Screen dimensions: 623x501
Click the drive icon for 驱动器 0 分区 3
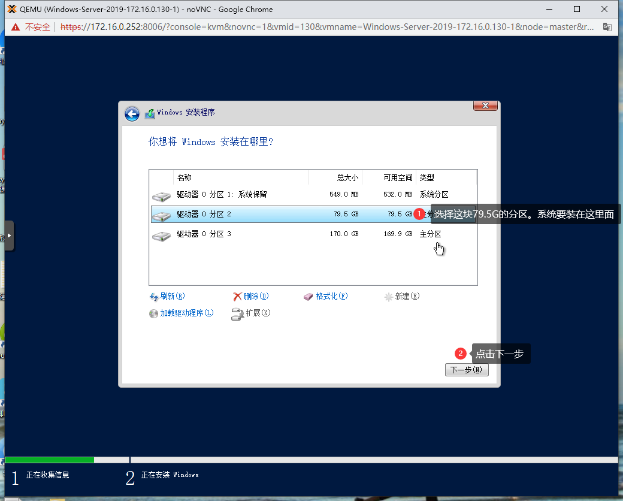coord(161,236)
